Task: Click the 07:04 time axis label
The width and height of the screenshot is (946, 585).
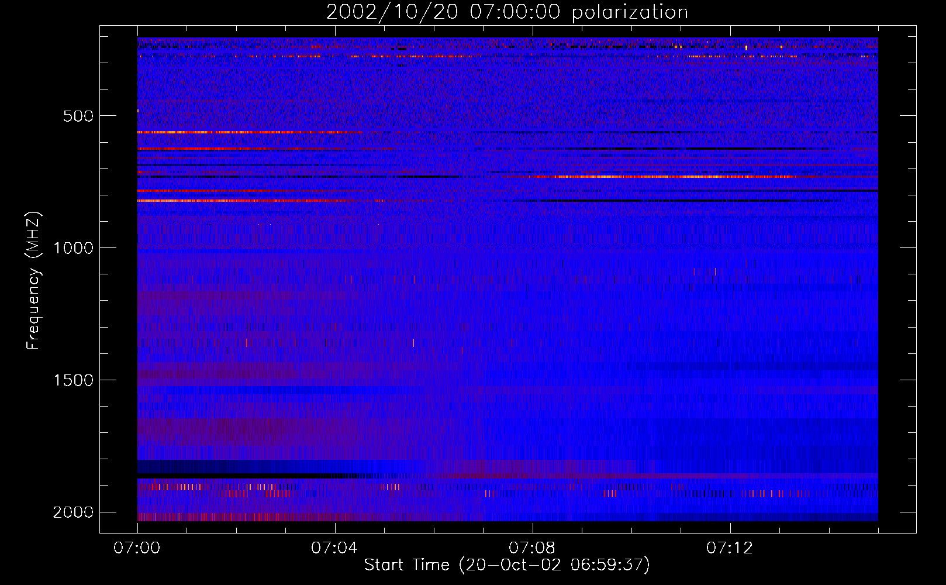Action: [334, 548]
